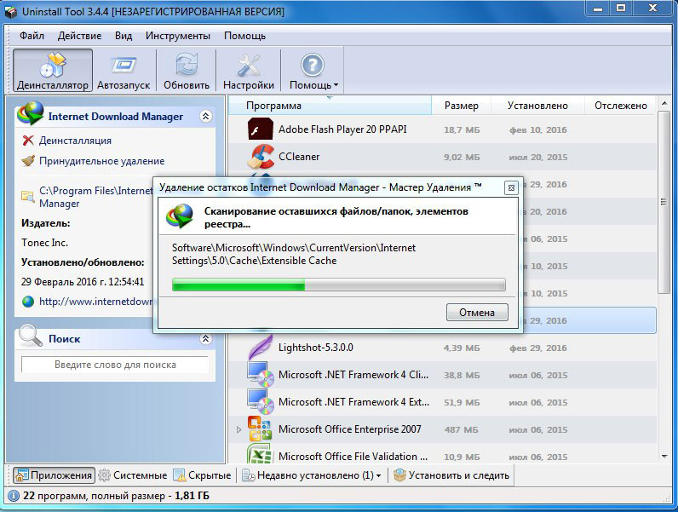The width and height of the screenshot is (678, 512).
Task: Select the CCleaner program icon
Action: click(260, 158)
